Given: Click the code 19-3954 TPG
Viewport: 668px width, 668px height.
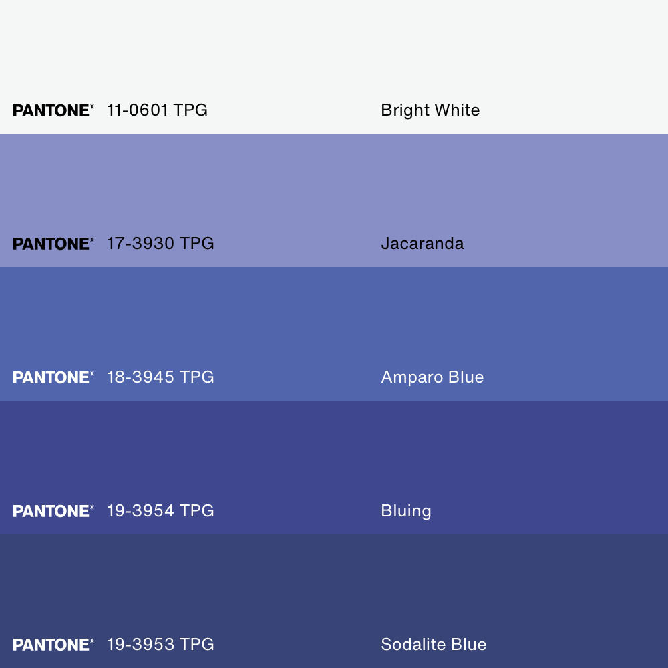Looking at the screenshot, I should pos(160,511).
